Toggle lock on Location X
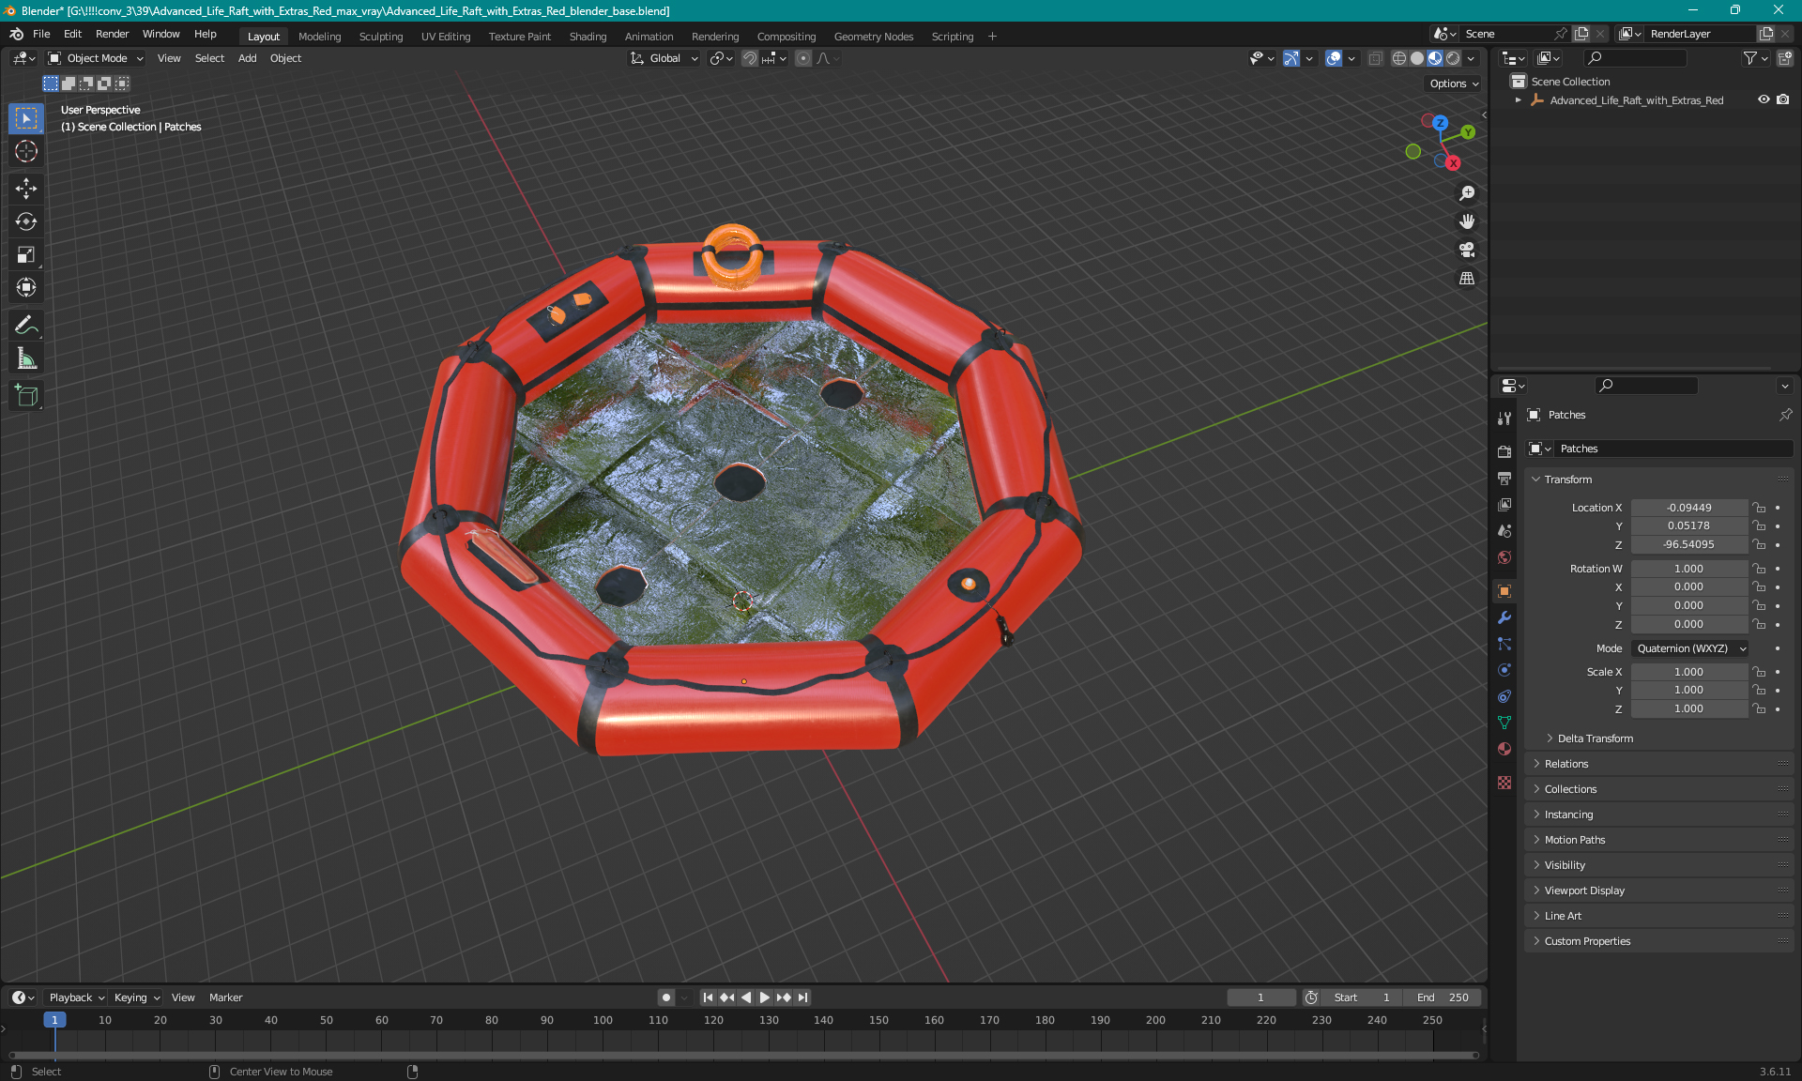This screenshot has height=1081, width=1802. [1759, 508]
